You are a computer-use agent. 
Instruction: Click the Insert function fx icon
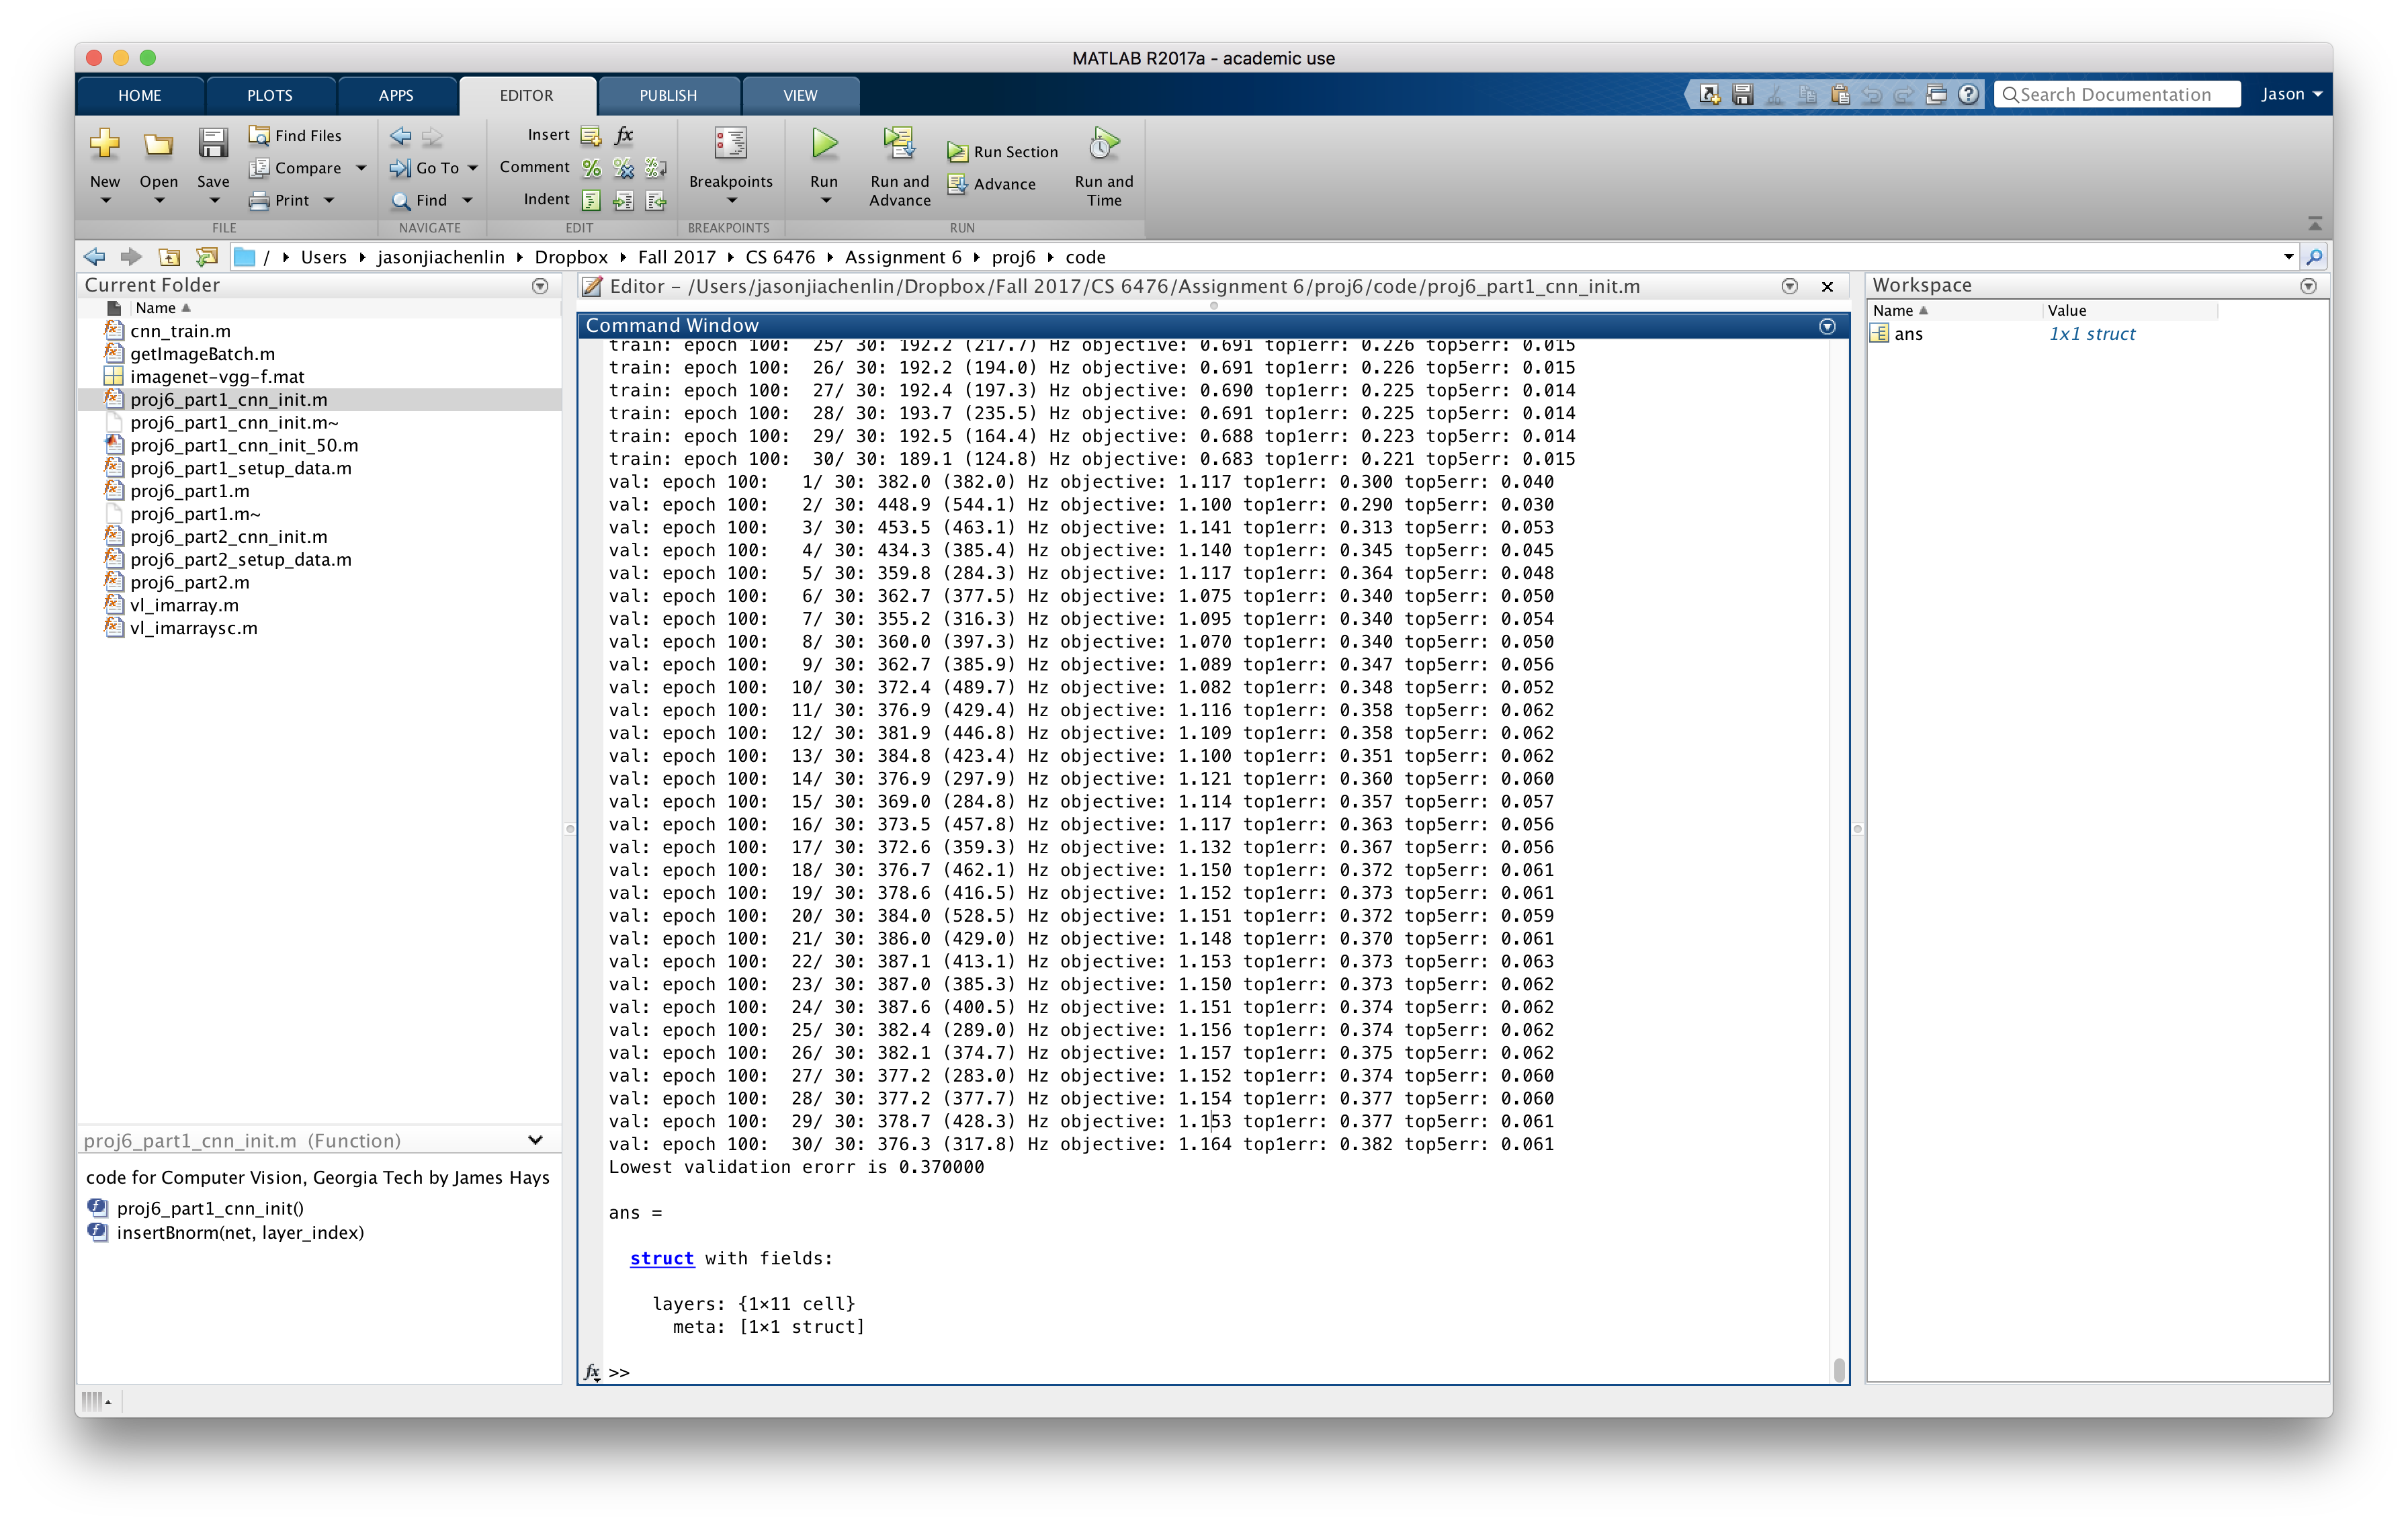tap(624, 135)
